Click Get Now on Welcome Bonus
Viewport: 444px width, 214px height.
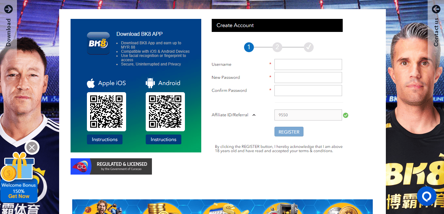tap(19, 196)
